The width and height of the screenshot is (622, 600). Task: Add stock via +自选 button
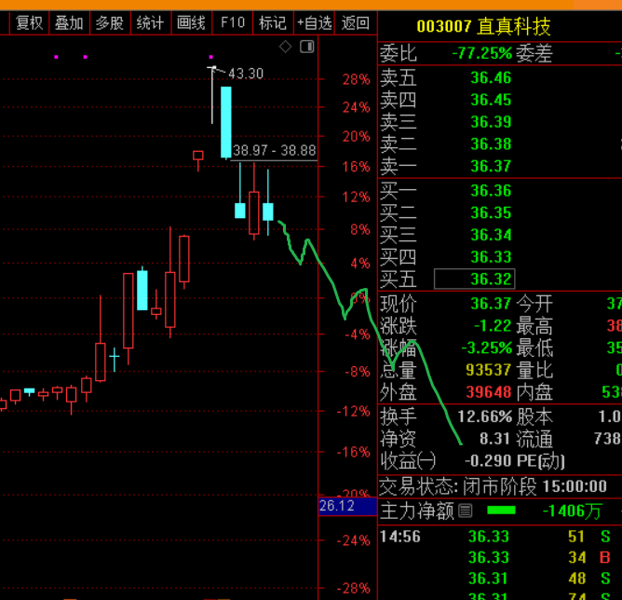point(314,23)
